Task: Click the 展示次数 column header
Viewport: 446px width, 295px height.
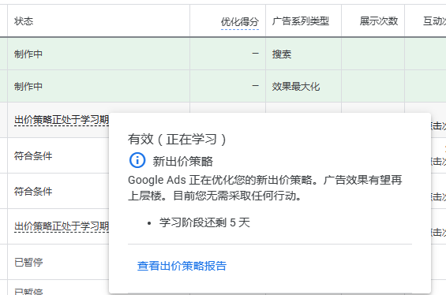Action: [379, 21]
